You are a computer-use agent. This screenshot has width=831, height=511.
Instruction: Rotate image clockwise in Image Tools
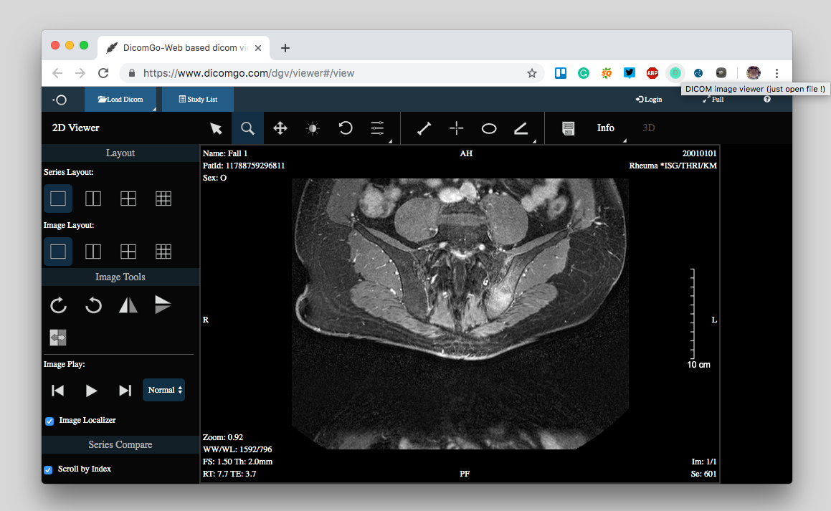tap(58, 305)
